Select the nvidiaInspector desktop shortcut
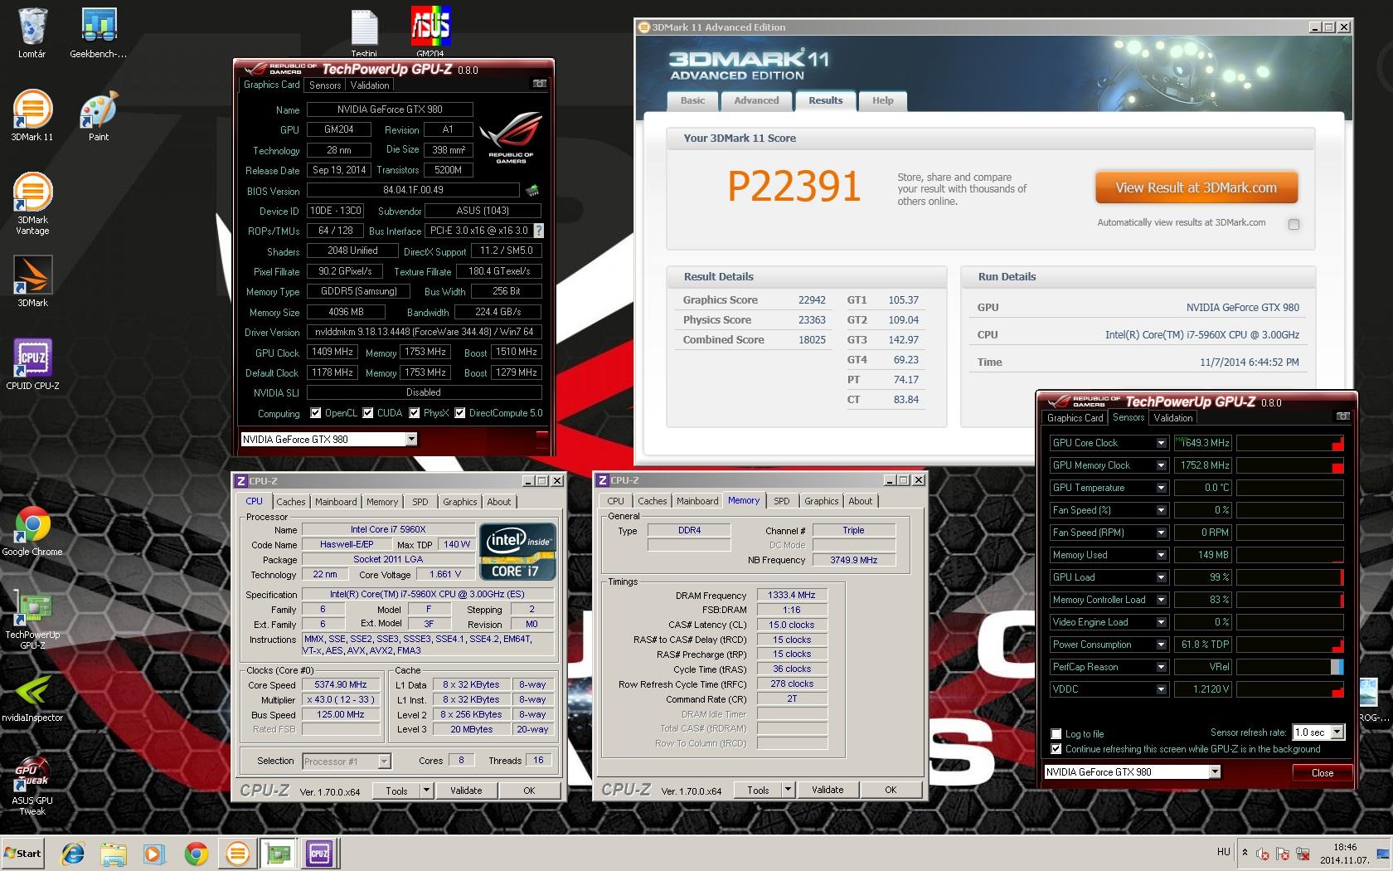Image resolution: width=1393 pixels, height=871 pixels. pos(32,698)
